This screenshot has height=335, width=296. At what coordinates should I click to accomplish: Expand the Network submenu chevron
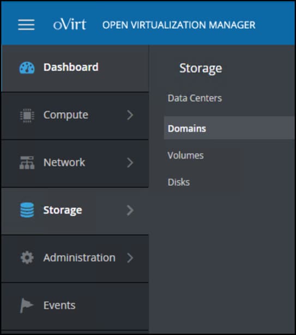pyautogui.click(x=130, y=163)
